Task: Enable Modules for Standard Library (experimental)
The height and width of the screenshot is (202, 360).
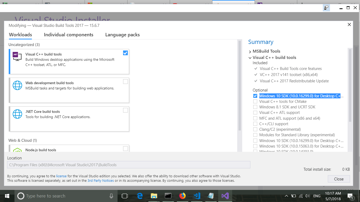Action: 255,135
